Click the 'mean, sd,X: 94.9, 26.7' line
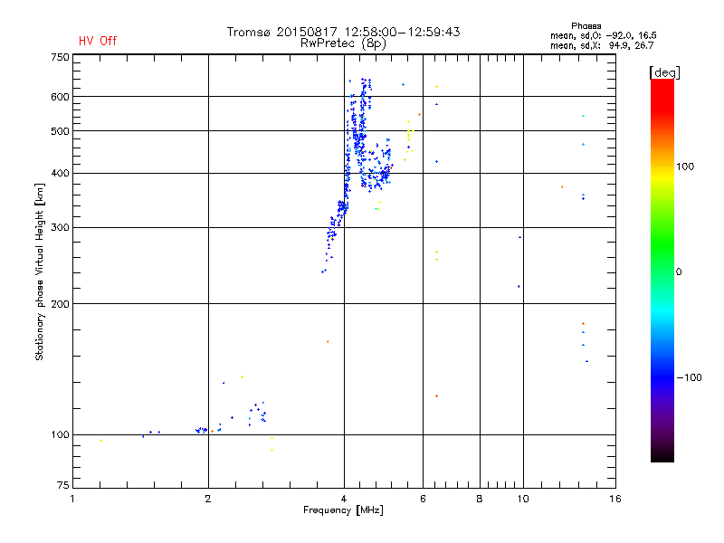 602,45
